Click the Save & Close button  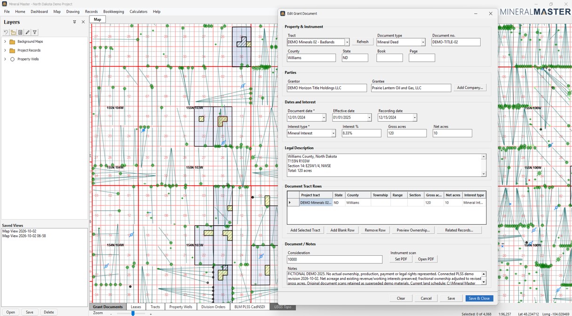click(479, 299)
